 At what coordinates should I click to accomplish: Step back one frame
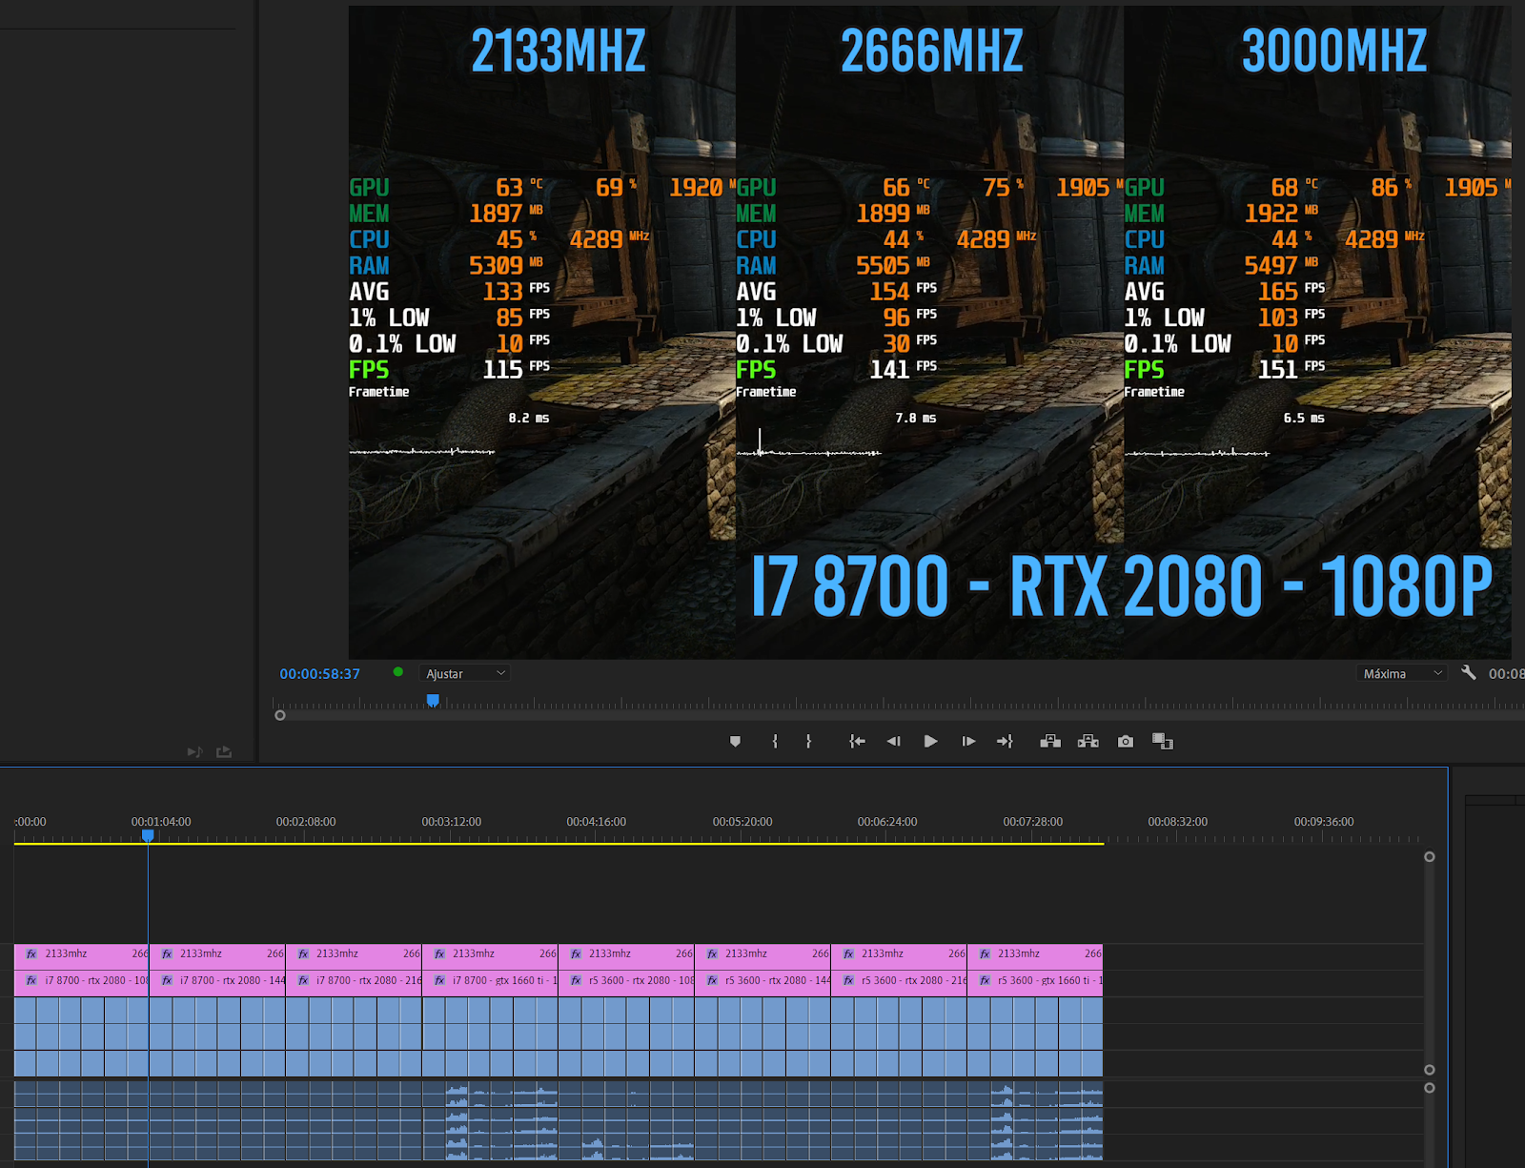point(893,741)
